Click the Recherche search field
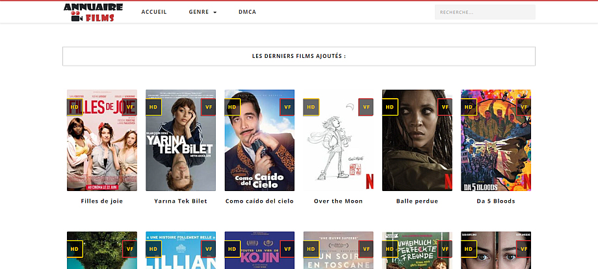This screenshot has width=598, height=269. [485, 12]
